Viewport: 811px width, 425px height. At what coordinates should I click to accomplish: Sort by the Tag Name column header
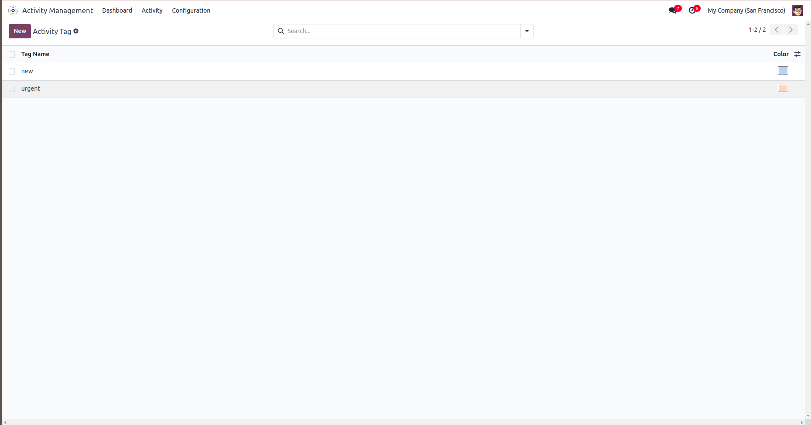[35, 54]
